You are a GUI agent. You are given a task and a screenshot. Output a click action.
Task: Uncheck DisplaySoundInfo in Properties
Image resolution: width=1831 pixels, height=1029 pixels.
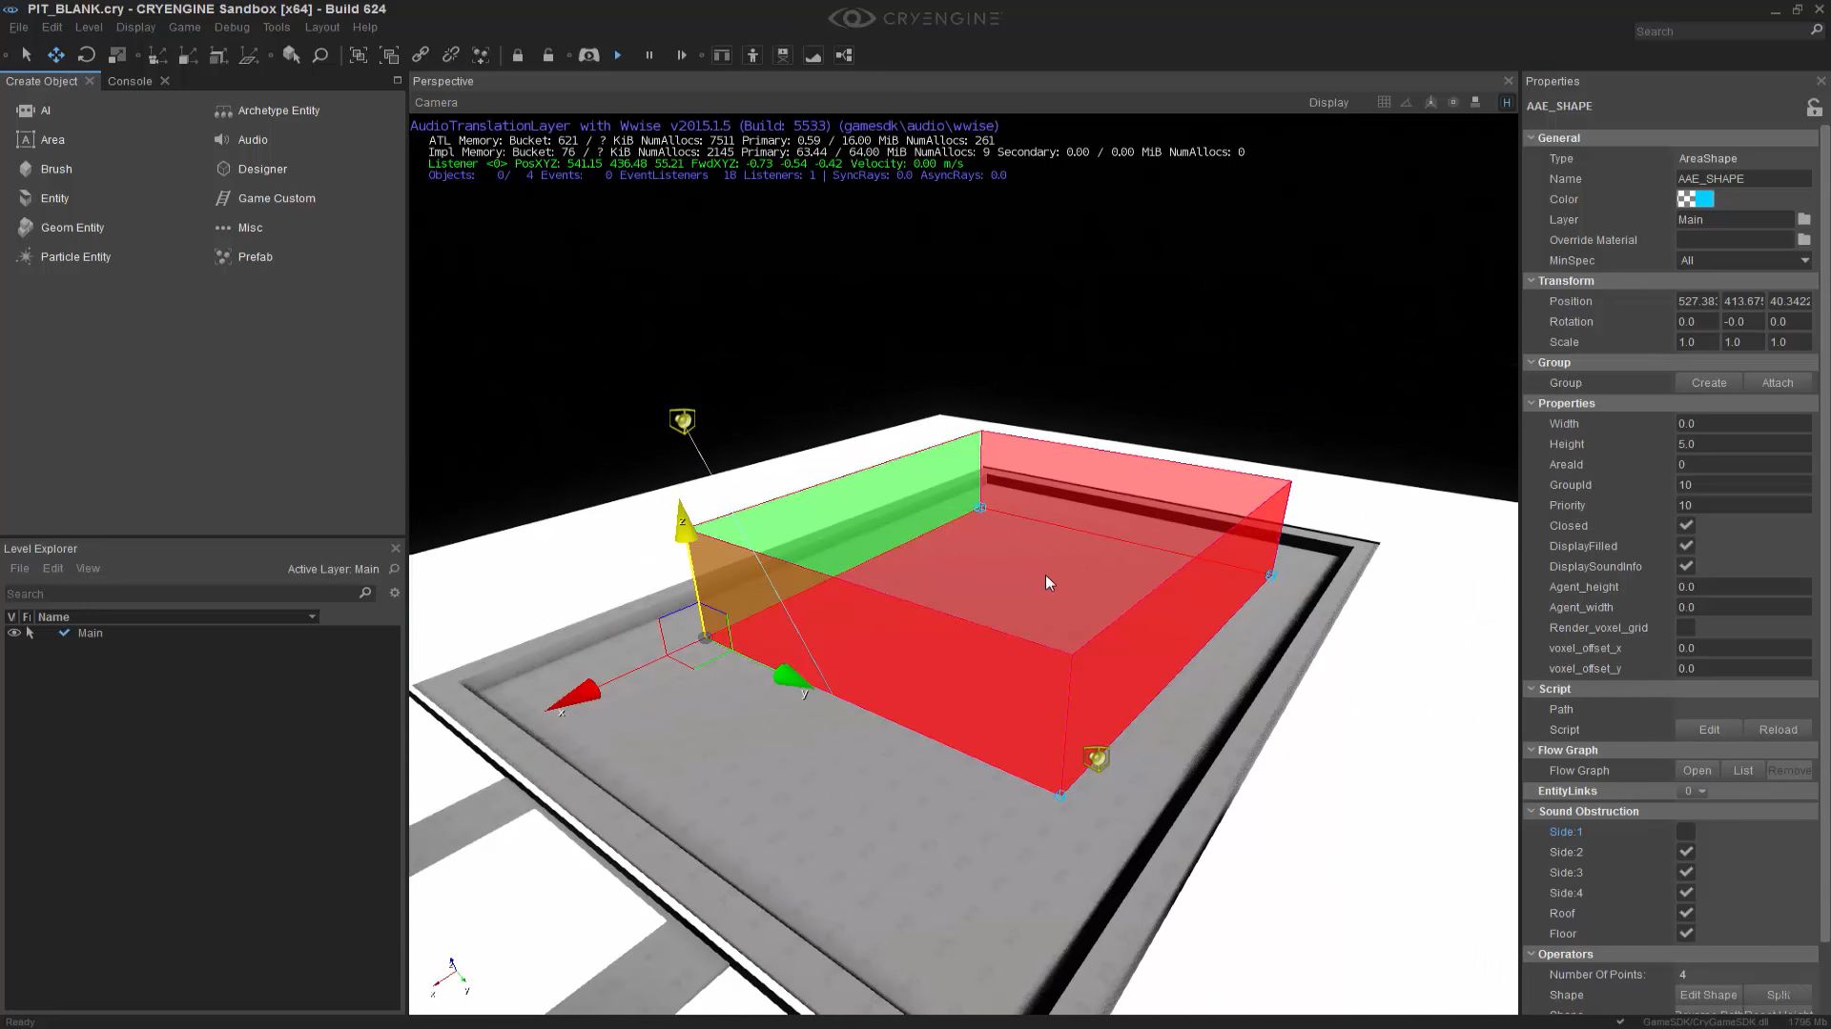[1685, 566]
